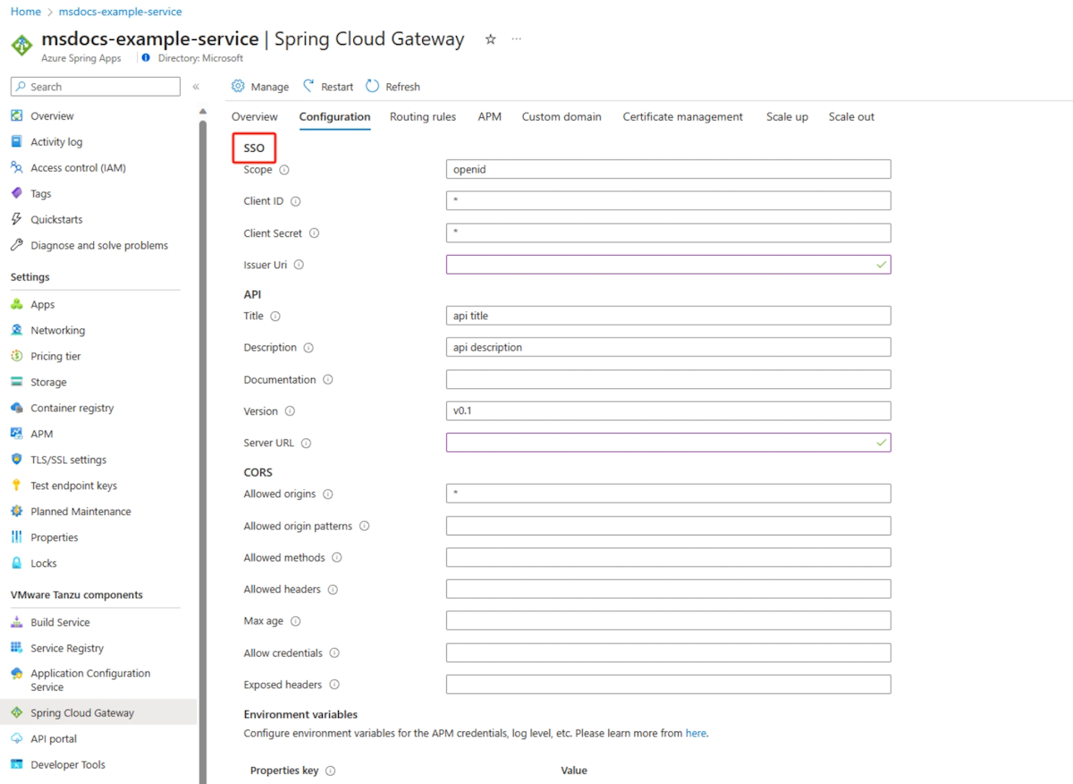Click the Activity log sidebar icon
The height and width of the screenshot is (784, 1073).
16,142
